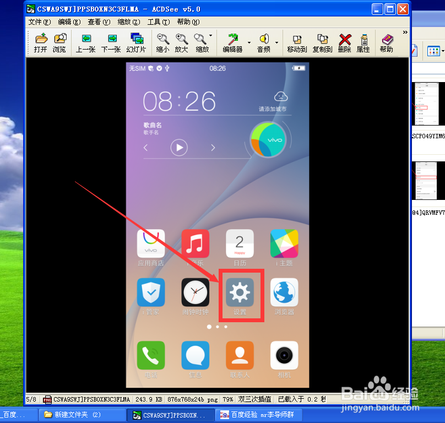
Task: Click zoom percentage 79% in status bar
Action: tap(228, 399)
